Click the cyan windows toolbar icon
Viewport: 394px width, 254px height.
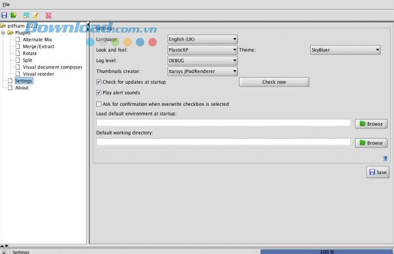[26, 15]
